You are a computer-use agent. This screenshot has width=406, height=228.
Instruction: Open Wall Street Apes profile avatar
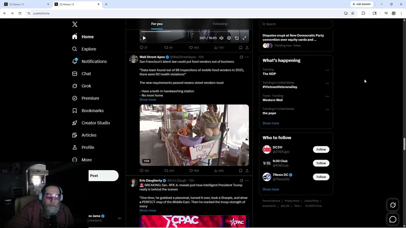[134, 59]
